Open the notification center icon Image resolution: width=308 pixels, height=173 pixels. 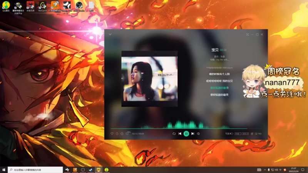(x=303, y=170)
